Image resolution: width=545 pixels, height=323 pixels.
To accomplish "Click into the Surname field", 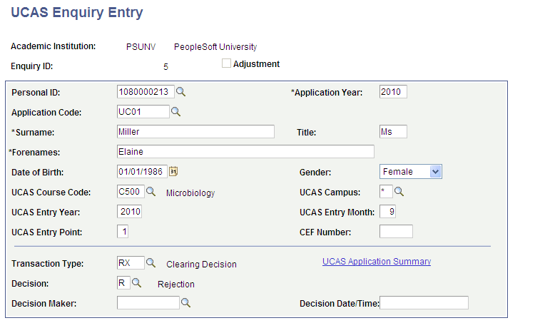I will click(x=195, y=131).
